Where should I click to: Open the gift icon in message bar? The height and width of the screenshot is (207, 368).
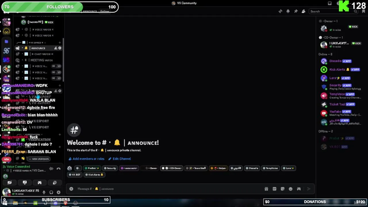(x=266, y=189)
